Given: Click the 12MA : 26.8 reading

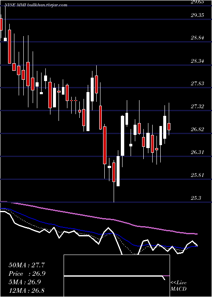Looking at the screenshot, I should pos(27,290).
